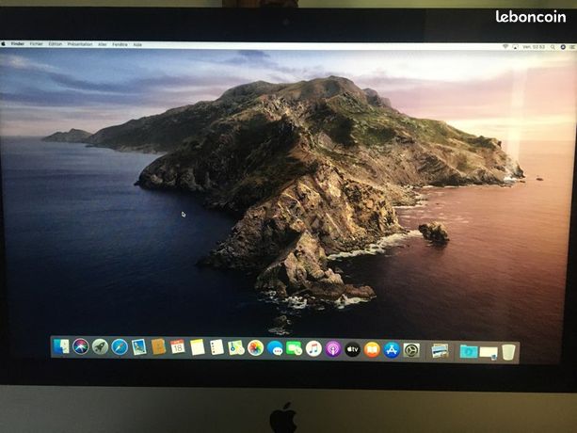Open the Fichier menu
Screen dimensions: 577x433
36,44
